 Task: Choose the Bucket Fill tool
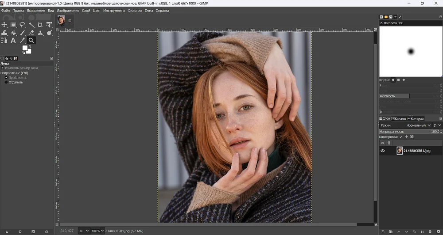[x=13, y=33]
